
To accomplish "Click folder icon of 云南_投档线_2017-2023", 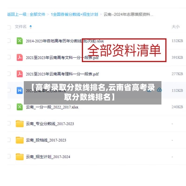I will pos(20,140).
